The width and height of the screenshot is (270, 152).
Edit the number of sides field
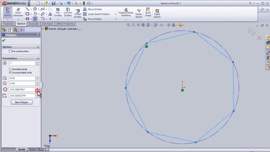coord(22,63)
